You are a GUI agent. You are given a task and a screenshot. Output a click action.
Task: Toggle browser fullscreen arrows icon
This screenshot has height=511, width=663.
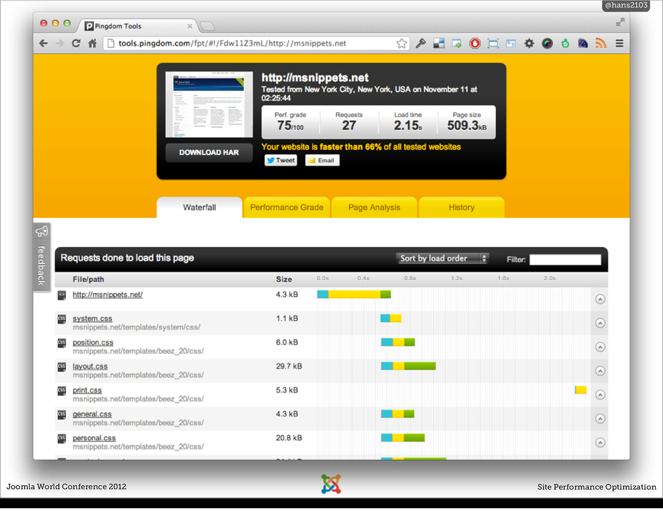pos(620,22)
